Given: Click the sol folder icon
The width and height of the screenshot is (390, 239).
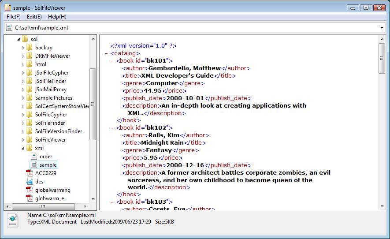Looking at the screenshot, I should tap(25, 39).
